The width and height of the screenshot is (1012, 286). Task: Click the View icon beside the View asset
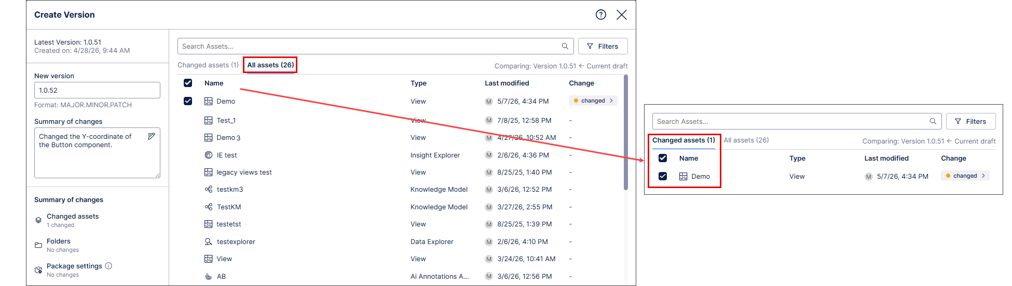[x=209, y=259]
